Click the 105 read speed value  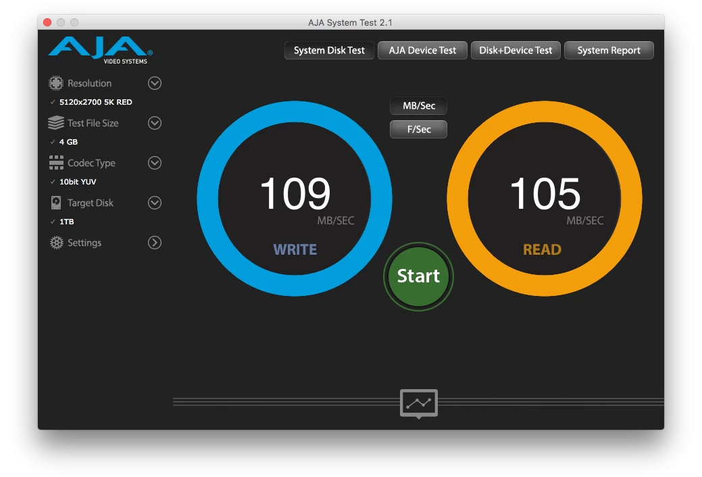[x=545, y=193]
